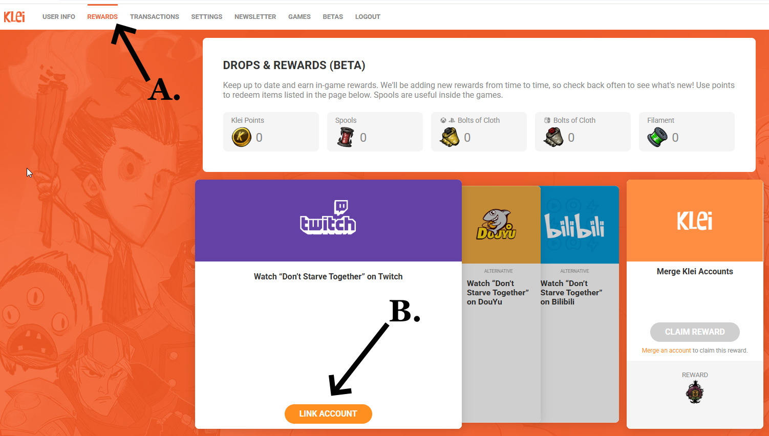Click "Watch Don't Starve Together on Bilibili" text
Viewport: 769px width, 436px height.
[571, 293]
